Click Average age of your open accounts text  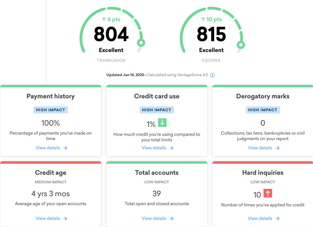51,204
